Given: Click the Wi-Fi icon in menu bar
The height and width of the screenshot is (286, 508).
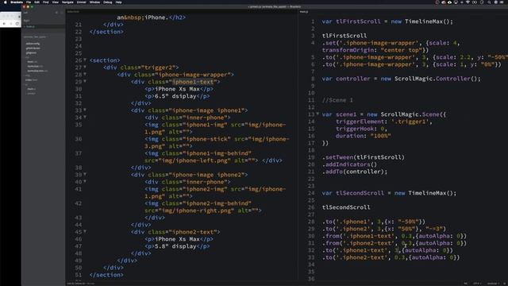Looking at the screenshot, I should point(468,2).
